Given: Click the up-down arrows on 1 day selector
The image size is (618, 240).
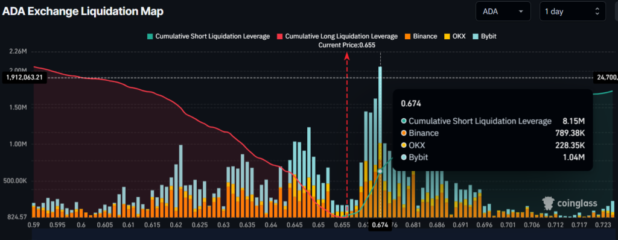Looking at the screenshot, I should (x=597, y=11).
